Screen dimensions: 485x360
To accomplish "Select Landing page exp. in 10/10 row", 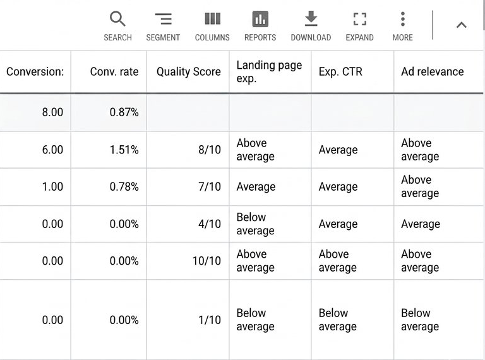I will (255, 261).
